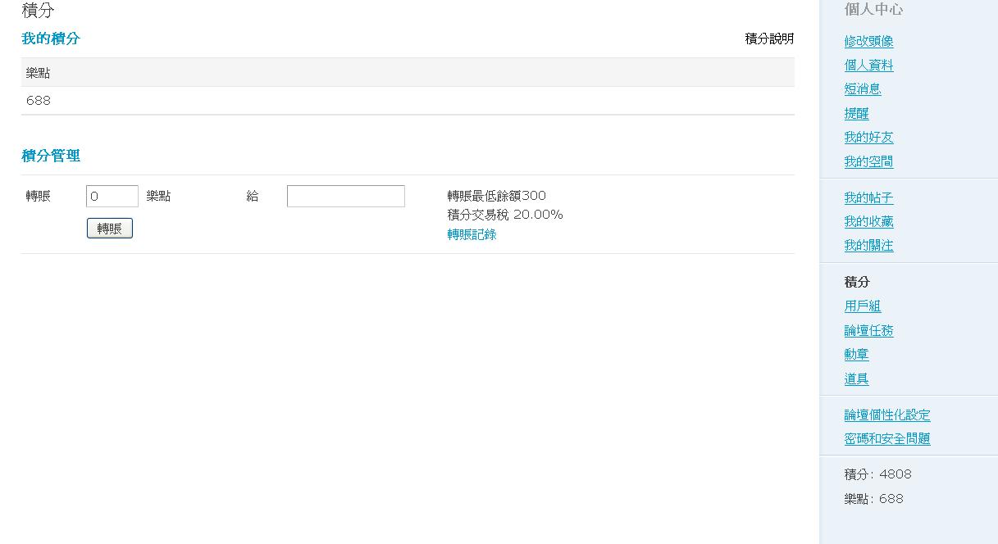Click 樂點: 688 in sidebar summary
998x544 pixels.
click(873, 499)
